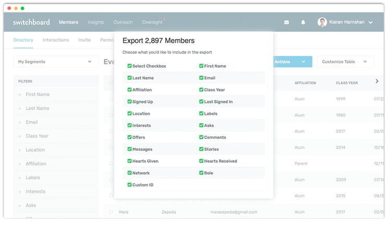Open the Customize Table dropdown
The height and width of the screenshot is (239, 391).
tap(345, 62)
